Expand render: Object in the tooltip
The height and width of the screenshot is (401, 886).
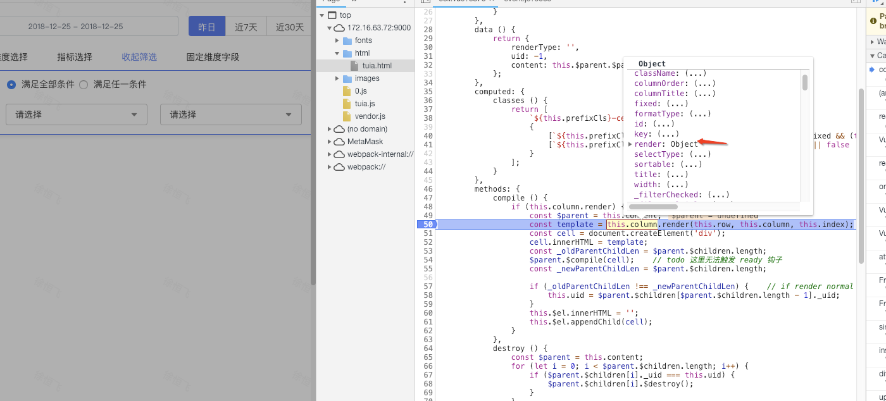630,144
